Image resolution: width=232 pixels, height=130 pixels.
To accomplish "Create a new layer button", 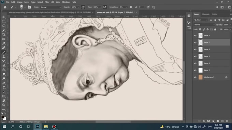I will pos(222,121).
